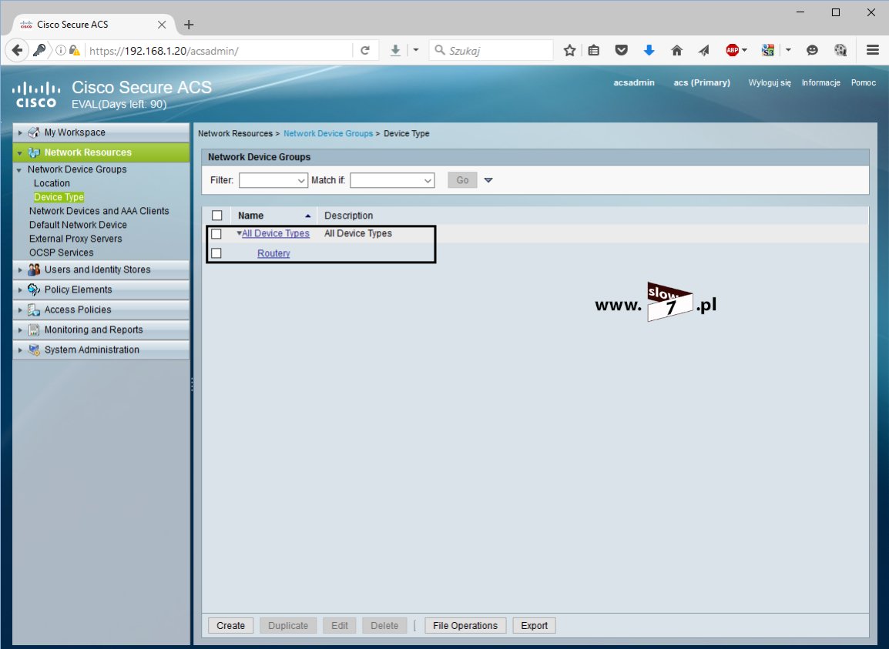This screenshot has width=889, height=649.
Task: Click the Description column header
Action: pyautogui.click(x=349, y=216)
